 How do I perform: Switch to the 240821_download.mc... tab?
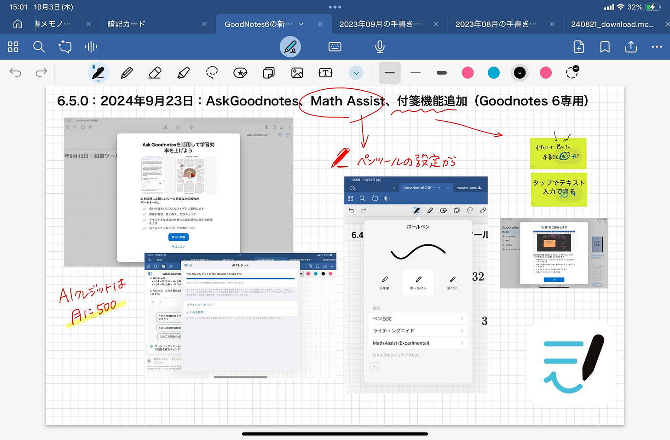612,24
